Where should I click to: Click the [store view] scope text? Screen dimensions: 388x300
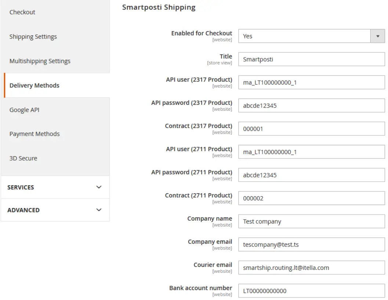point(220,63)
